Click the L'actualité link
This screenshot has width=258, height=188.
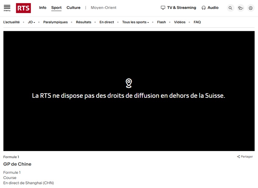[x=12, y=22]
